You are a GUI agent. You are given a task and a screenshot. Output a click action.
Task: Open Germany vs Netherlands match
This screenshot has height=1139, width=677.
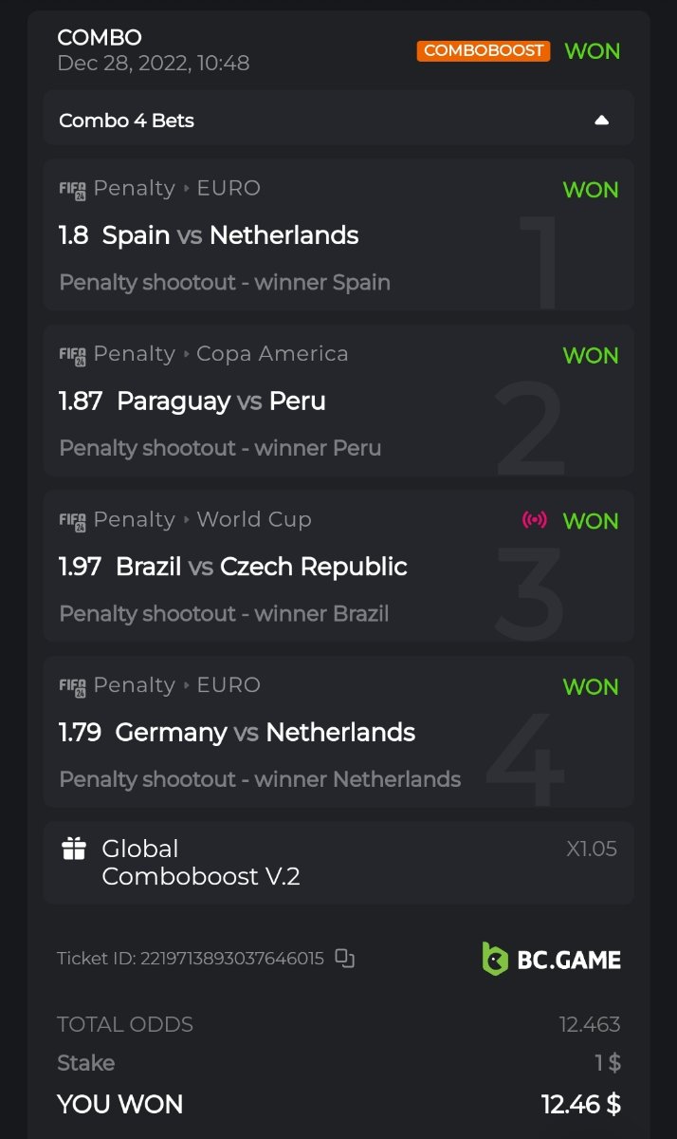click(x=265, y=733)
